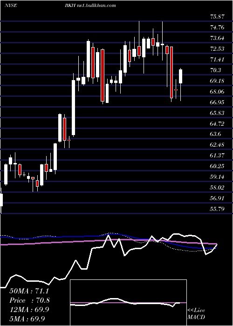Click the 58.02 price axis label
The image size is (233, 326).
218,187
